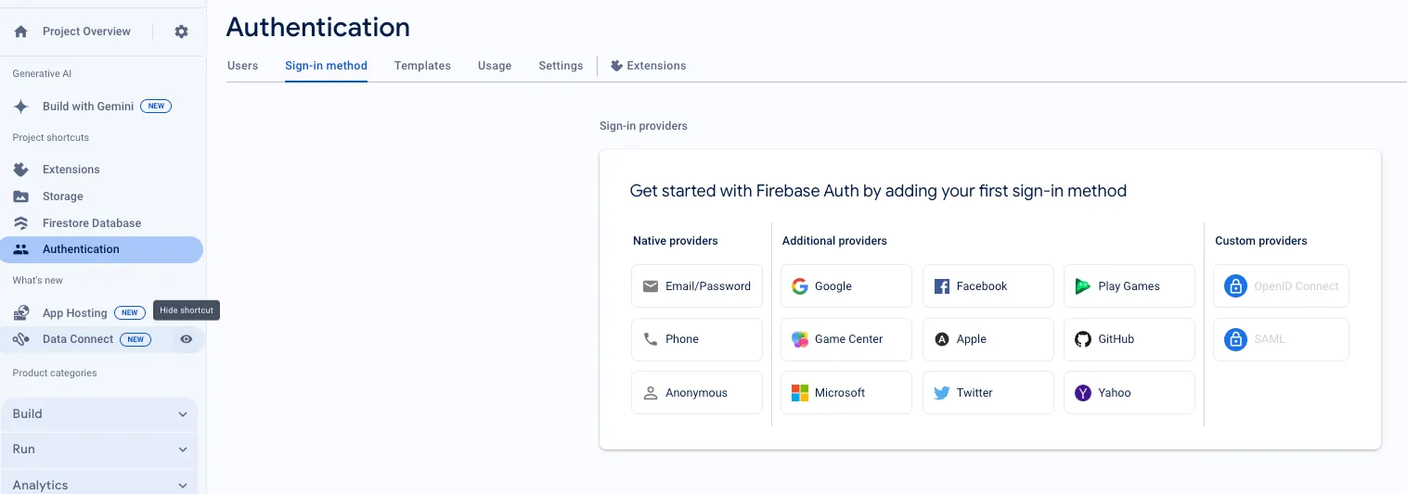Click the Authentication people icon in sidebar

tap(21, 249)
